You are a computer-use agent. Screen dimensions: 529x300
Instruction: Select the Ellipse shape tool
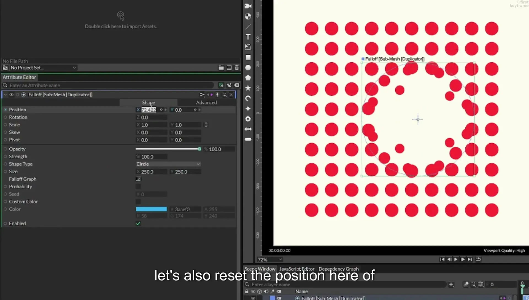[x=248, y=68]
